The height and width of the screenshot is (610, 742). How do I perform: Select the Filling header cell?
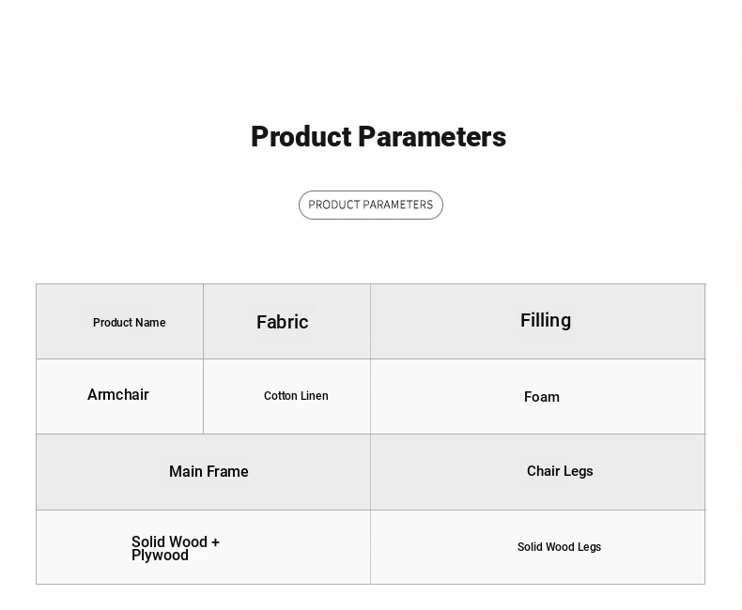(x=545, y=320)
